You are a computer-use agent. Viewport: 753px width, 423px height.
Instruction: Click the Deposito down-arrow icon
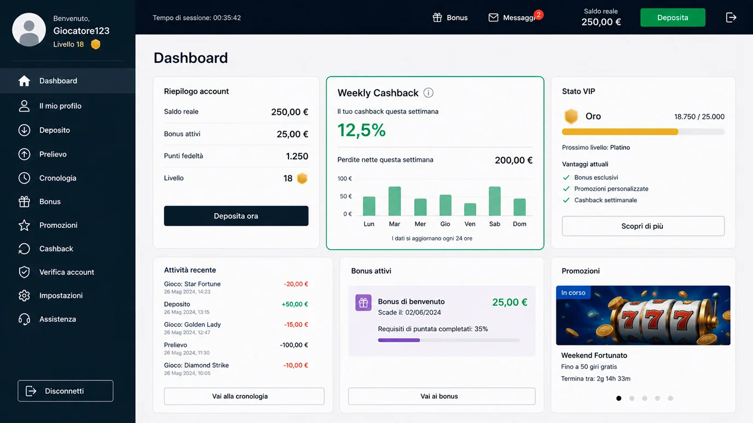tap(24, 130)
